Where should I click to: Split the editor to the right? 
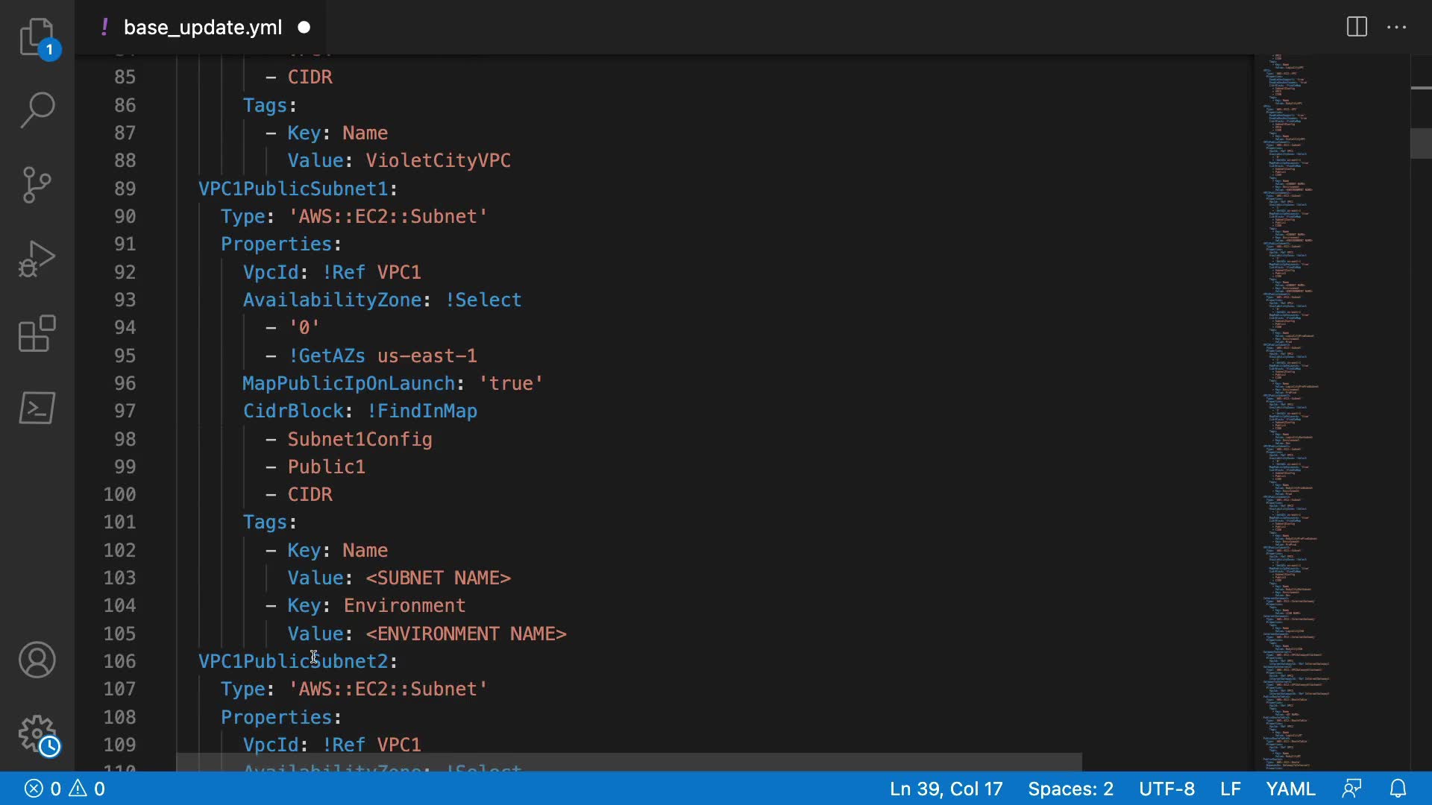click(1357, 28)
